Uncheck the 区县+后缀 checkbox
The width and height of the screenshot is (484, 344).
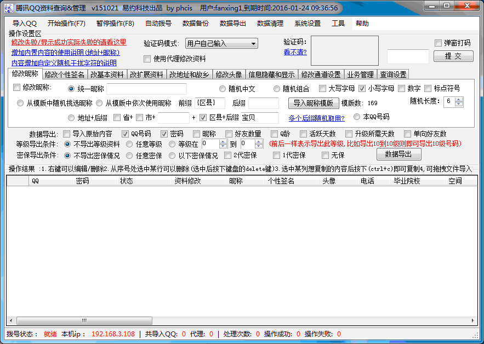tap(203, 117)
